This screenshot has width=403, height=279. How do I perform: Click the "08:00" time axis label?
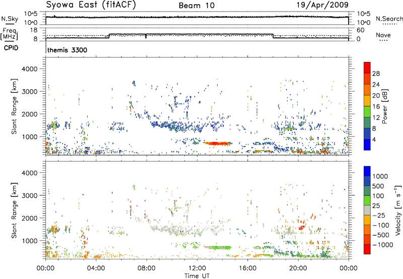click(x=147, y=268)
